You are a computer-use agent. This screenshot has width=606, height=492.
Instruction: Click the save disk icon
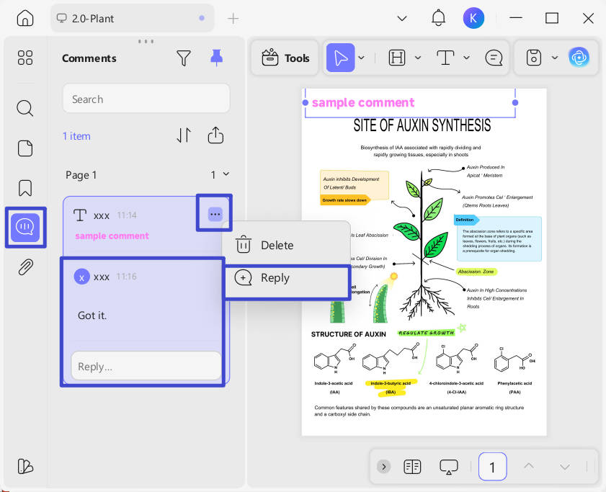533,58
